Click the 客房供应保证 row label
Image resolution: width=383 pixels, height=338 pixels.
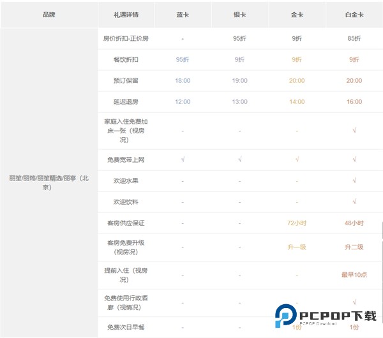tap(126, 223)
